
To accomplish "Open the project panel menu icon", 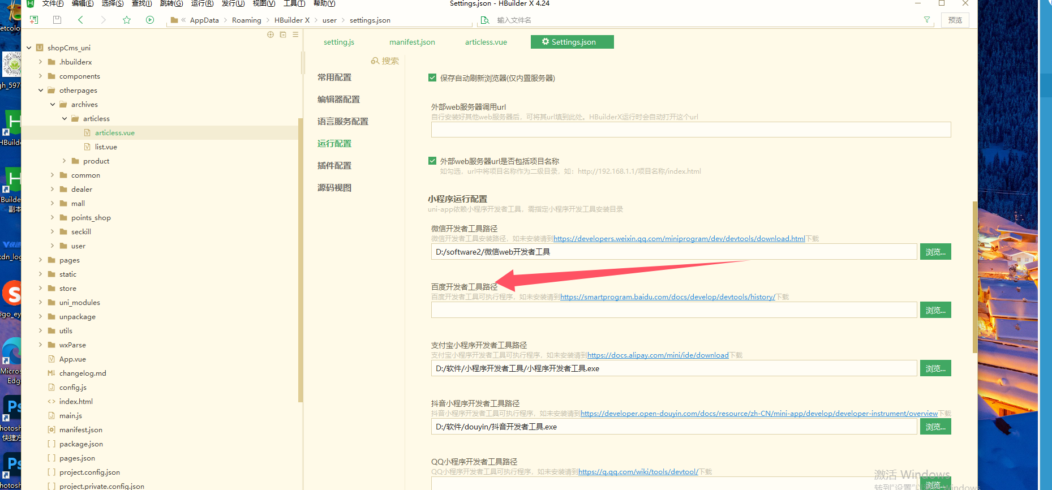I will pyautogui.click(x=295, y=35).
